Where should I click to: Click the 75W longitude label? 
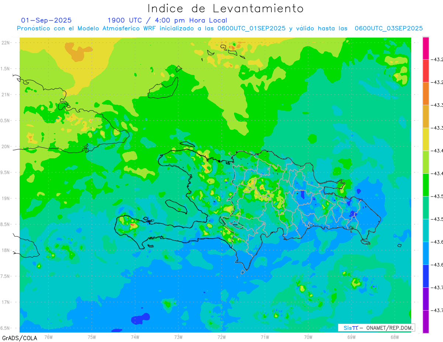tap(92, 337)
